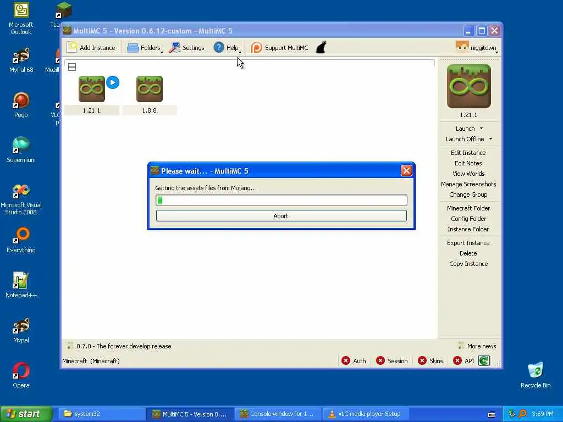563x422 pixels.
Task: Open Pego desktop icon
Action: [21, 105]
